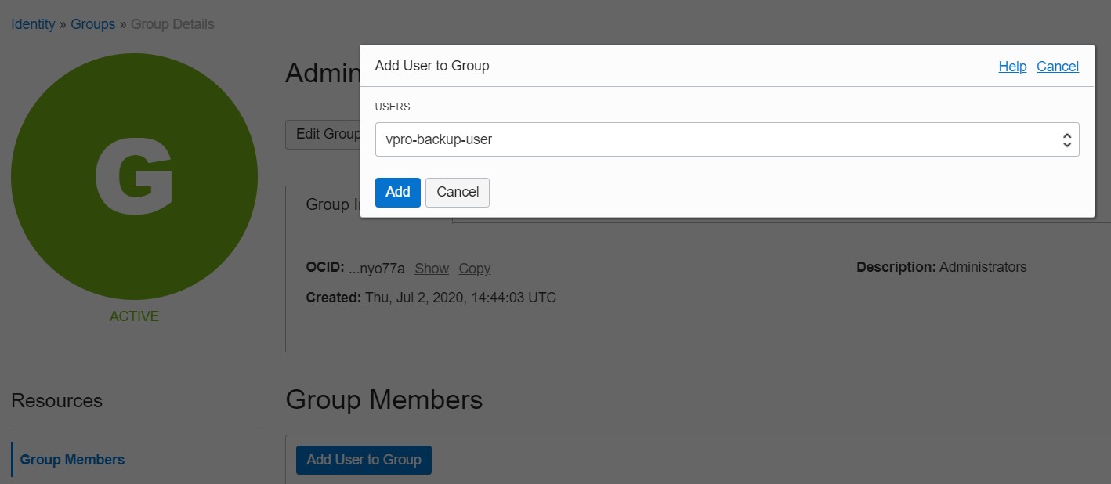Click the green G group avatar icon
1111x484 pixels.
pos(134,176)
